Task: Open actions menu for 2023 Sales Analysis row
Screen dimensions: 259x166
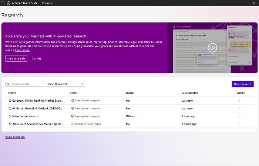Action: tap(239, 124)
